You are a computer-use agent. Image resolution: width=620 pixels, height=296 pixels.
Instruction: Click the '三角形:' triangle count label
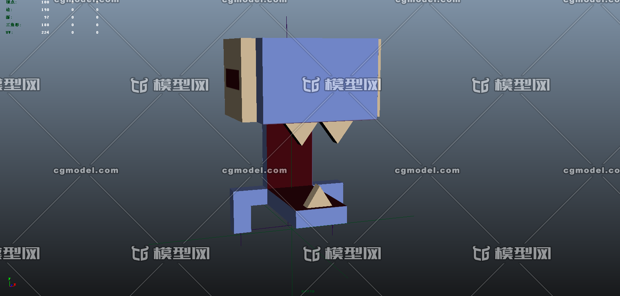[14, 25]
